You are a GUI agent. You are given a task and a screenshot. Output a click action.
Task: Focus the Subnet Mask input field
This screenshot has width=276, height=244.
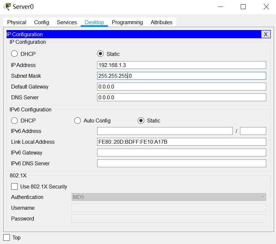coord(181,76)
